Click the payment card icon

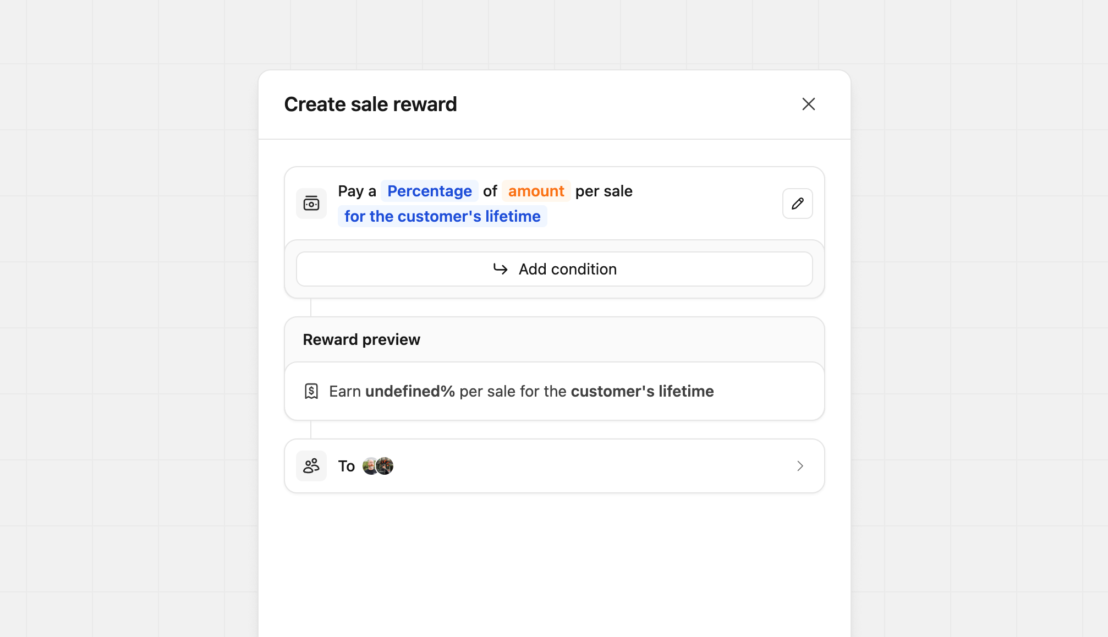311,203
